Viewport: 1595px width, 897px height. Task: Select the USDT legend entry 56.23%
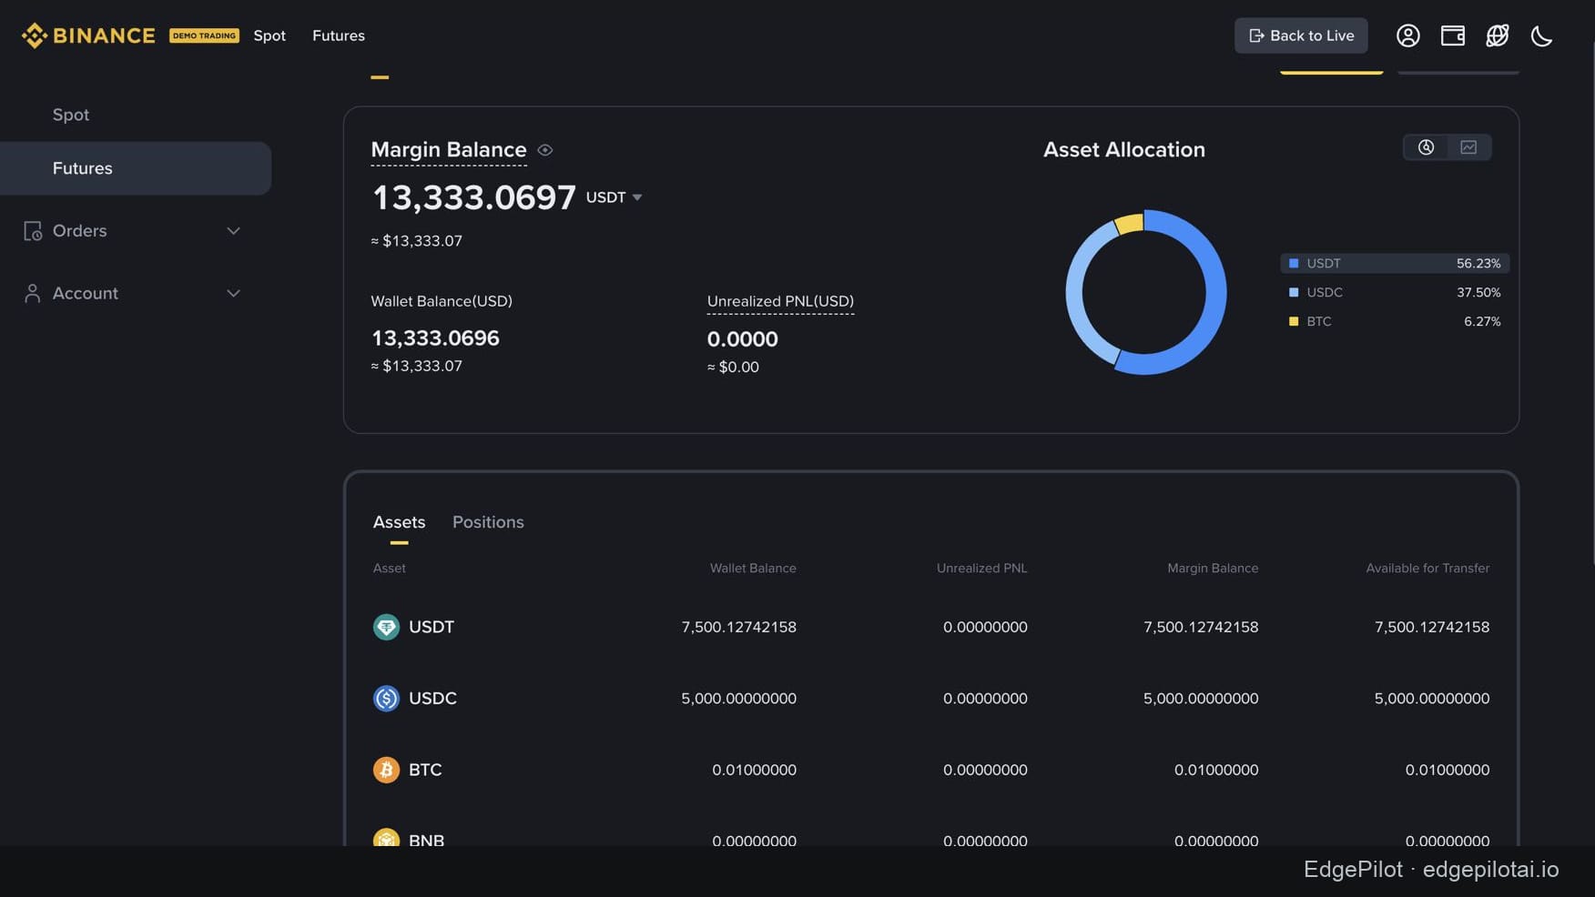point(1395,263)
